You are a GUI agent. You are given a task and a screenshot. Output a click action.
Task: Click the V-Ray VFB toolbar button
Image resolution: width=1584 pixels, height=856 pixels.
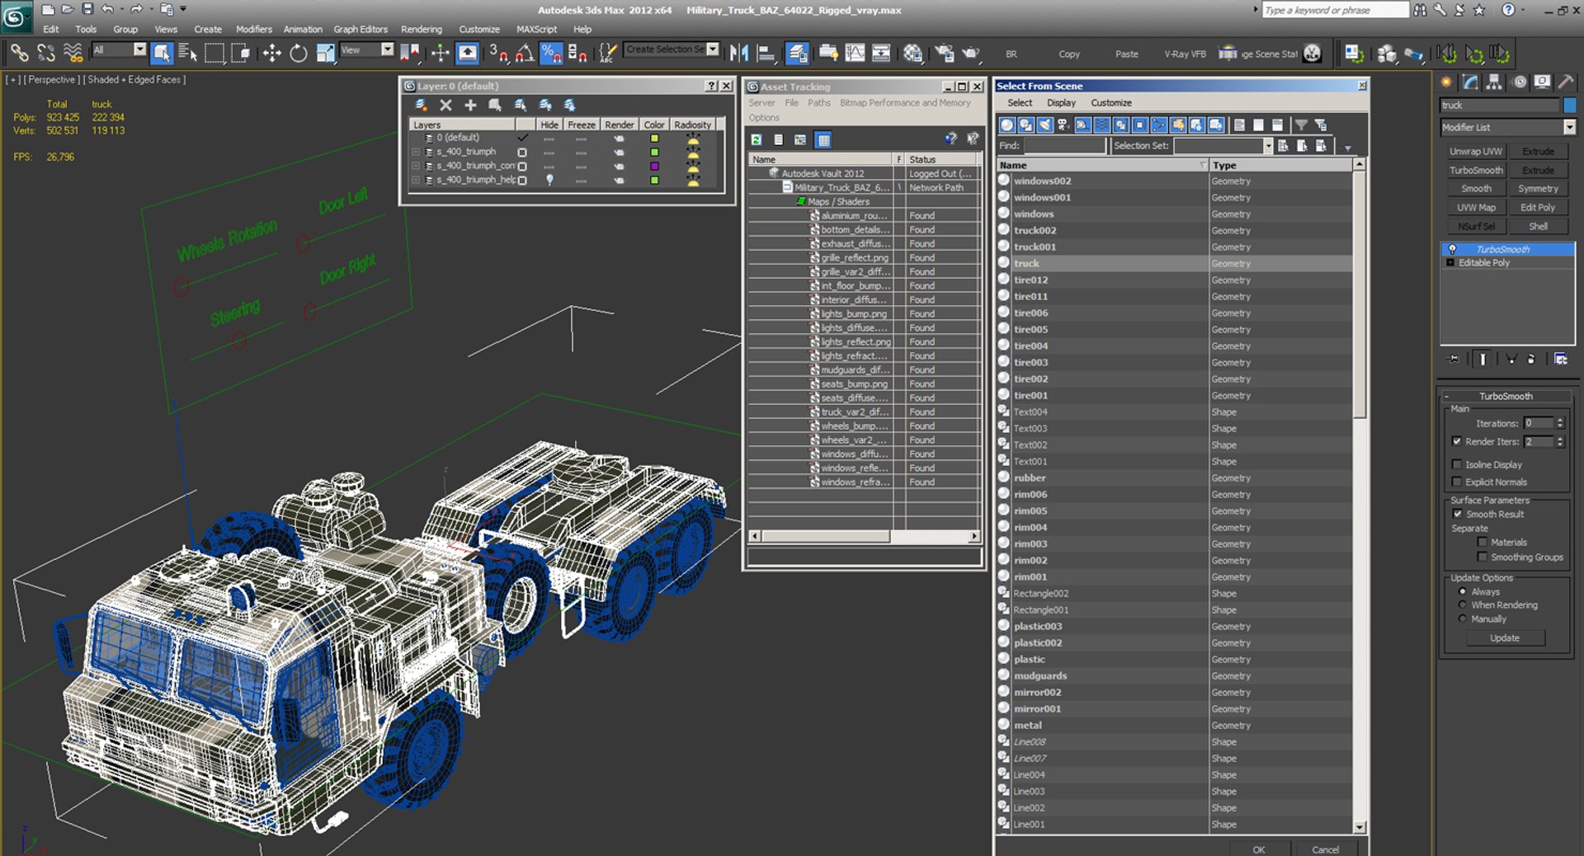coord(1185,54)
